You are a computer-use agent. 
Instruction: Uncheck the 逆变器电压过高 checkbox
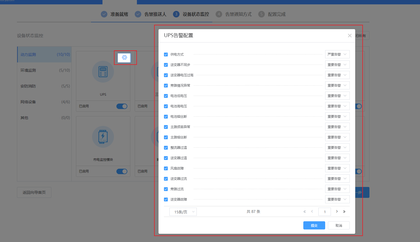point(166,75)
